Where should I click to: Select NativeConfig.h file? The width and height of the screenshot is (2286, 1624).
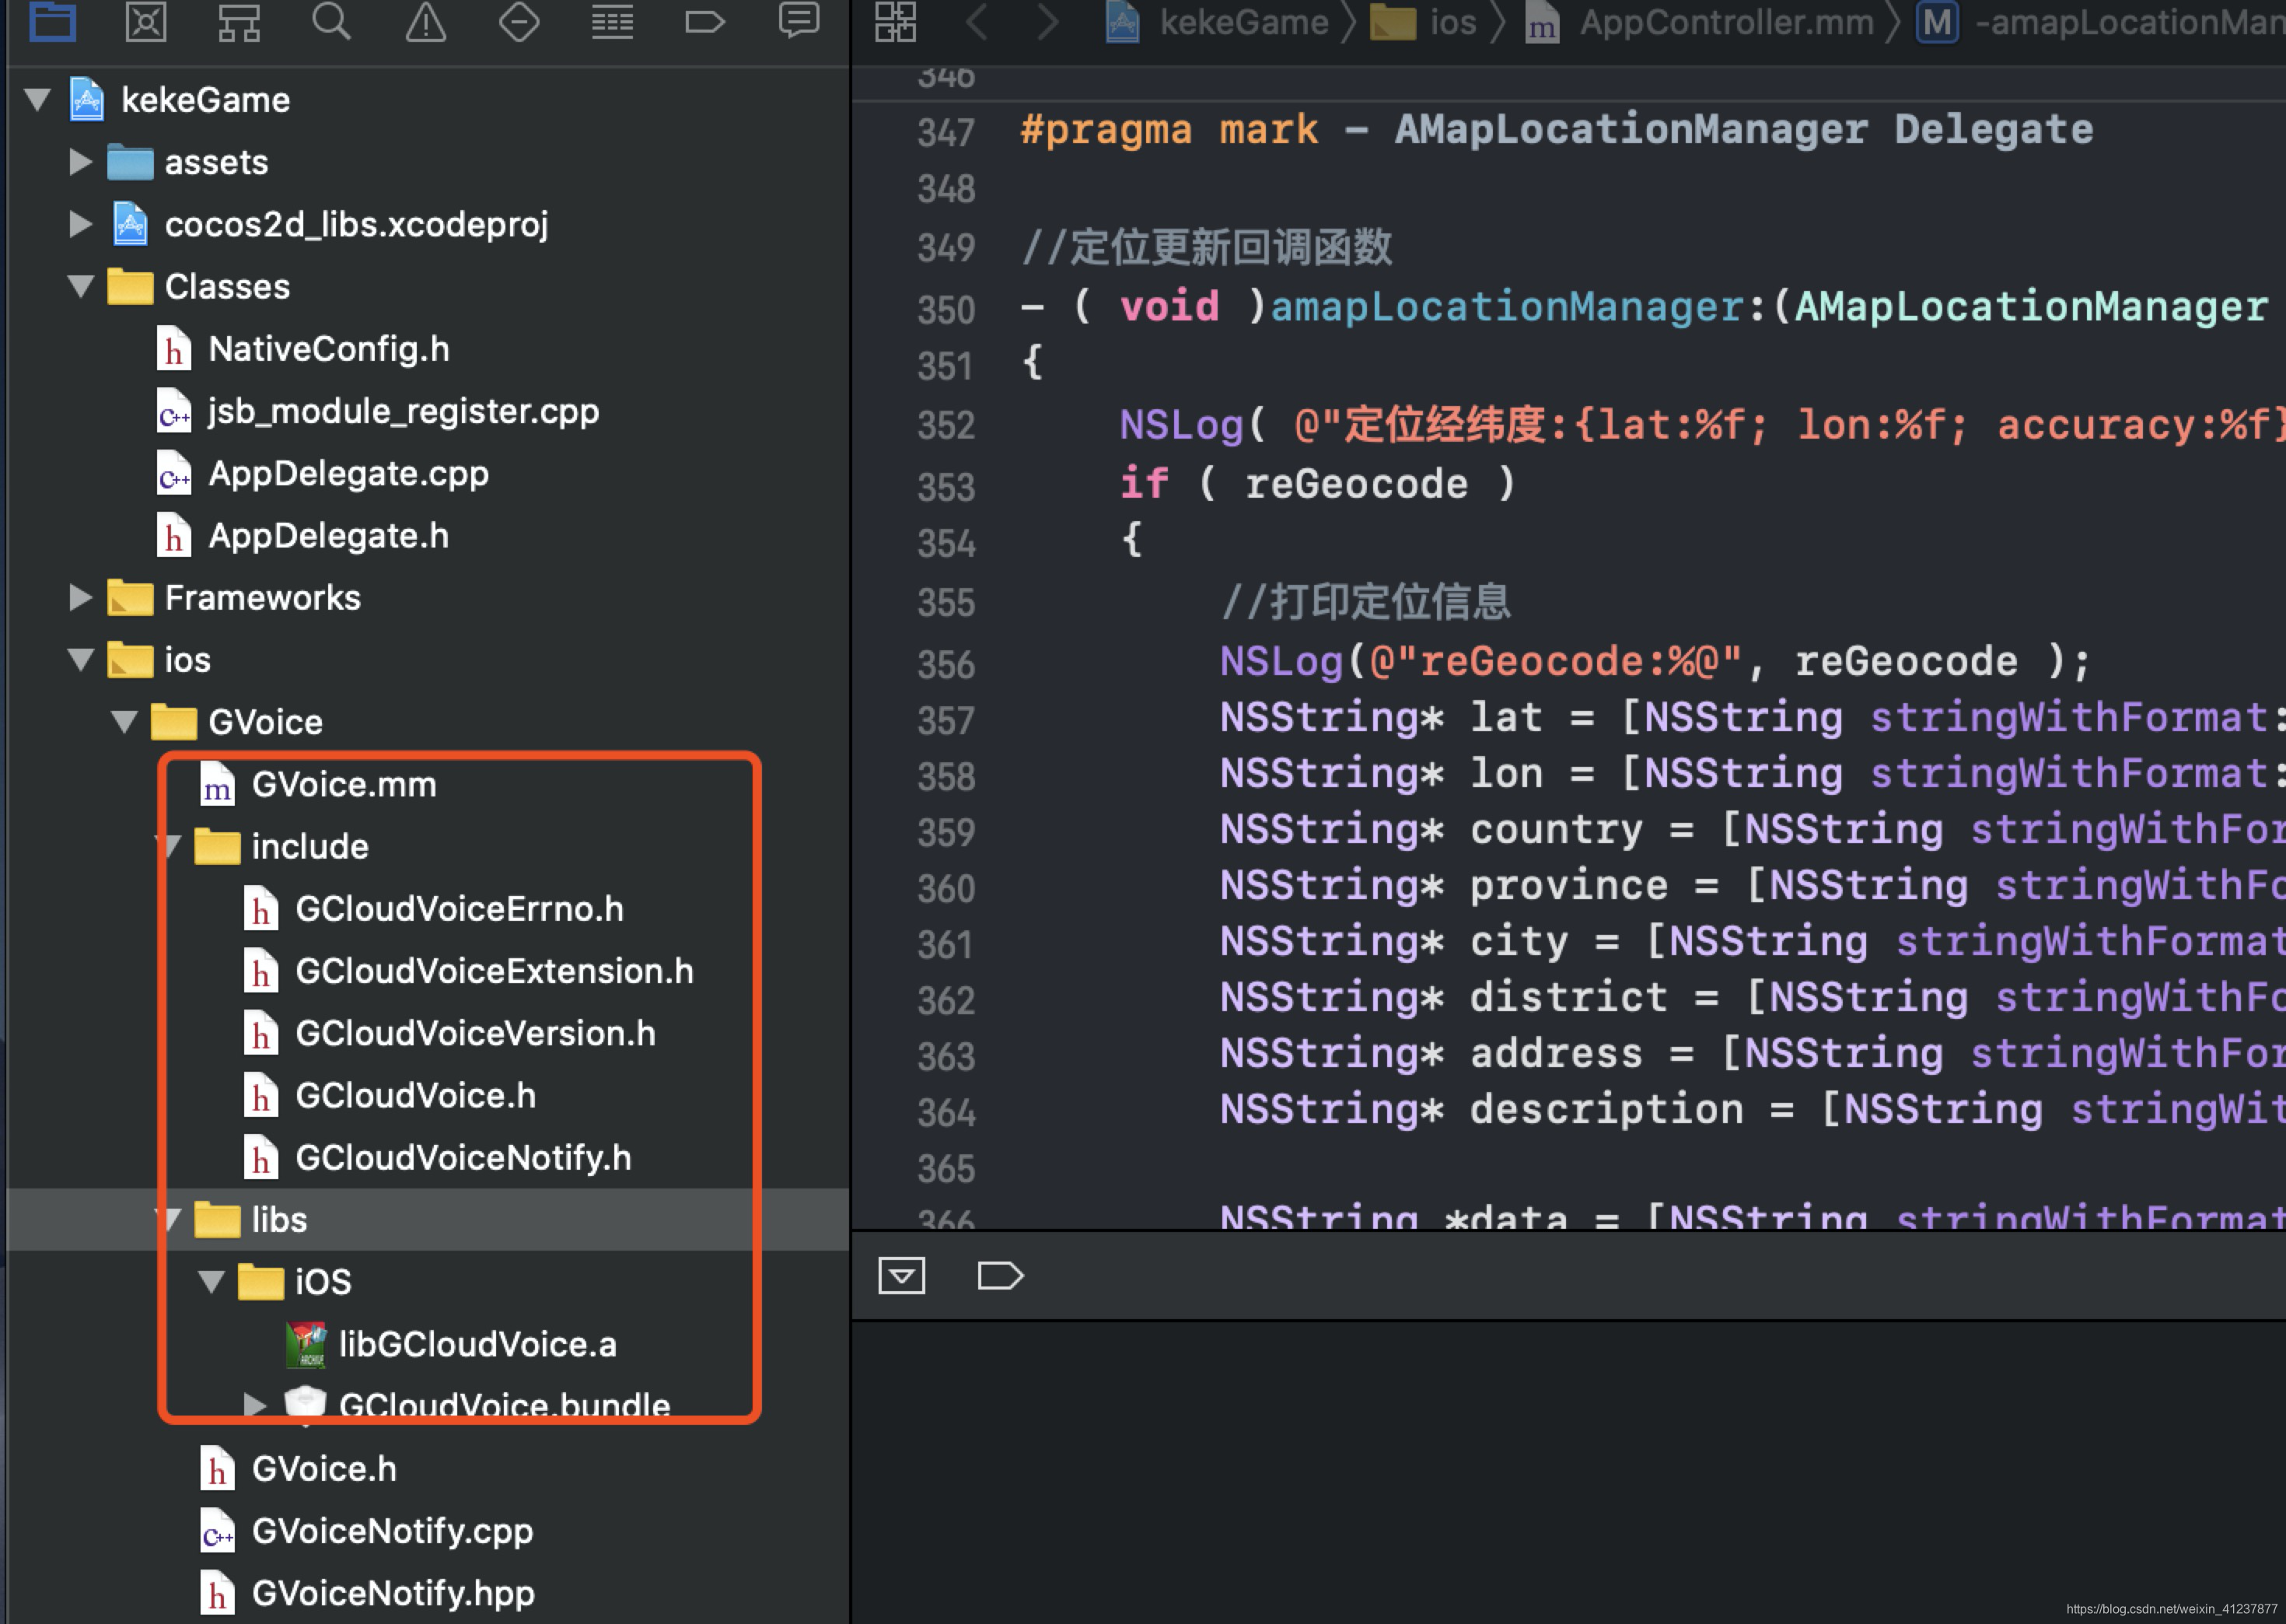[328, 348]
